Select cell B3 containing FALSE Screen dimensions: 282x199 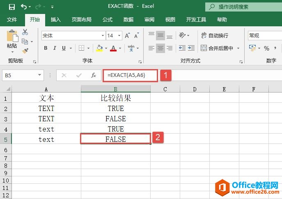115,119
